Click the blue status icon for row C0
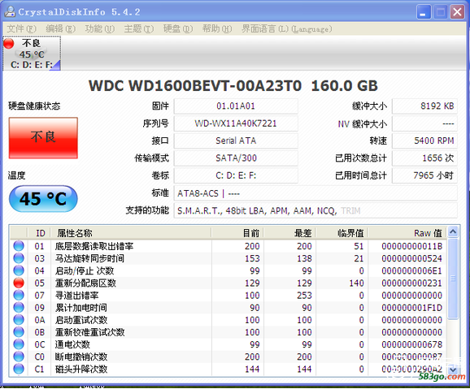Viewport: 470px width, 389px height. [19, 357]
